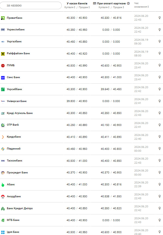Viewport: 163px width, 235px height.
Task: Click the Абанк green apple icon
Action: (x=3, y=185)
